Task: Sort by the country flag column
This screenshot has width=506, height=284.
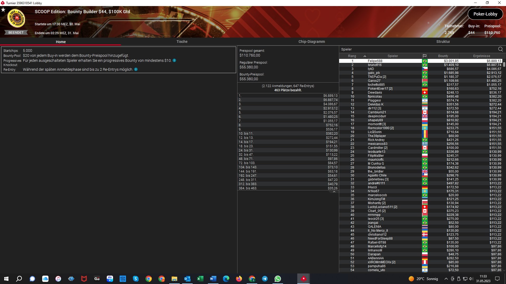Action: click(x=425, y=56)
